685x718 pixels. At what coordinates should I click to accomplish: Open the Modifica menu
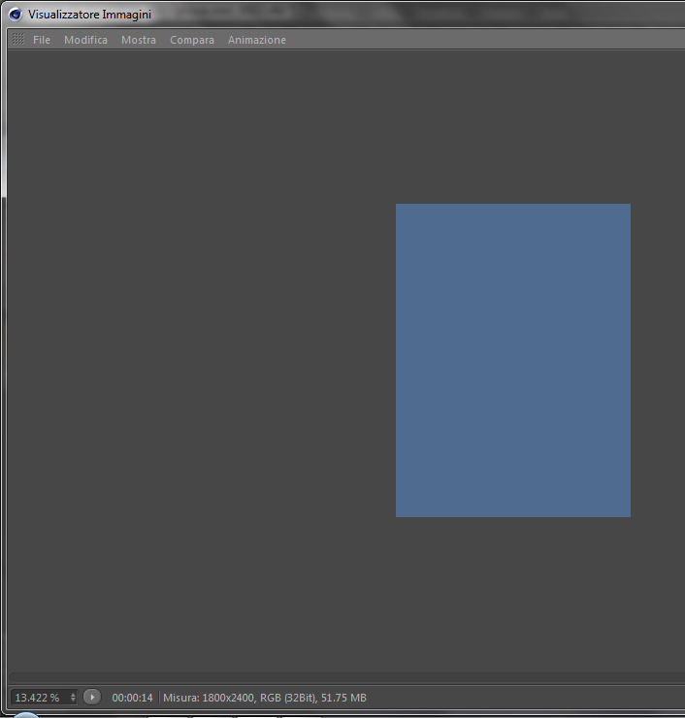click(85, 40)
